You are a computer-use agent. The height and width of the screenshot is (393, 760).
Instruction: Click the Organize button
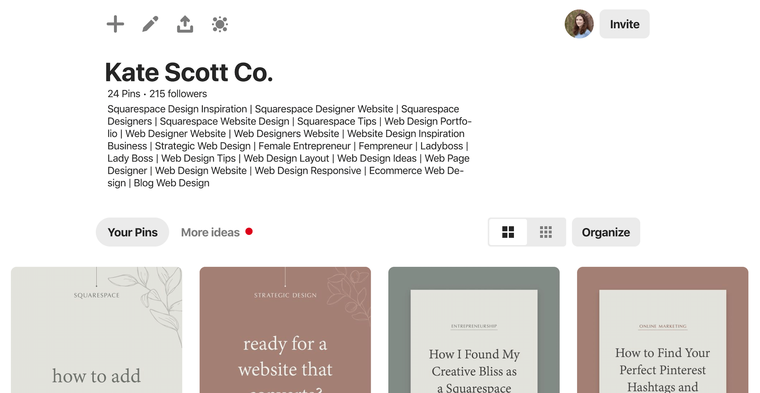606,232
